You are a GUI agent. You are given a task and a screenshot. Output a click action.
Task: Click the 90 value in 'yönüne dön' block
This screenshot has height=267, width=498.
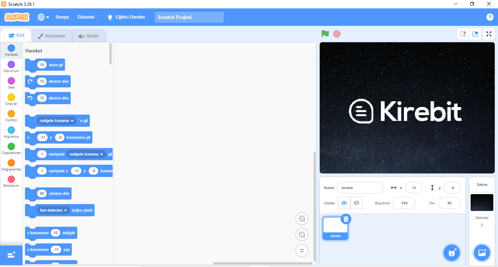(42, 193)
